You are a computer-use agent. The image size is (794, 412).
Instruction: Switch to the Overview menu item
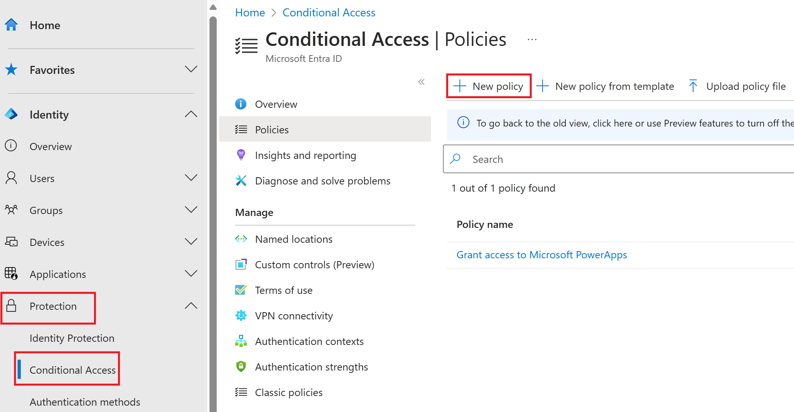[276, 104]
